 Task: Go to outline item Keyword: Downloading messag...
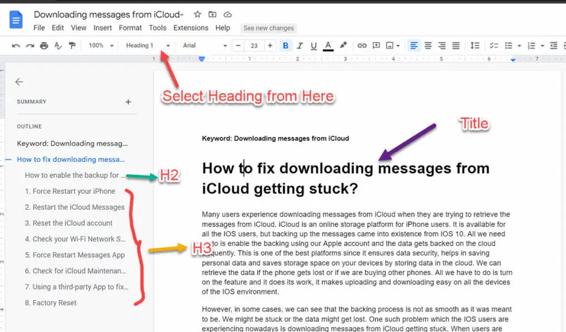tap(72, 143)
